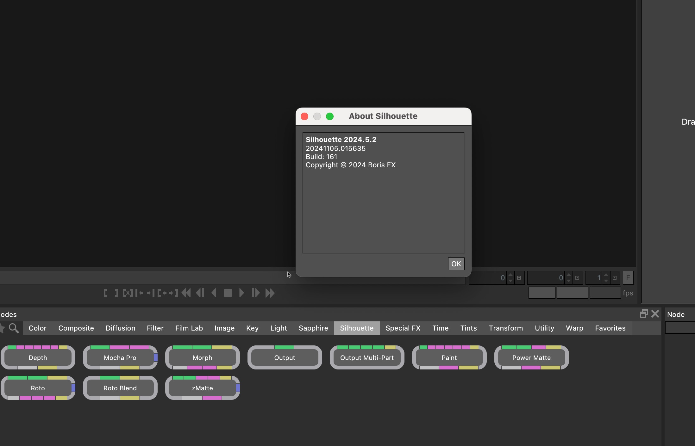Click the second frame number field showing 0

tap(546, 278)
